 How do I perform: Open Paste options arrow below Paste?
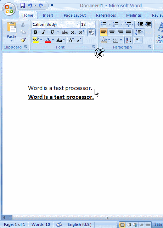(x=11, y=41)
